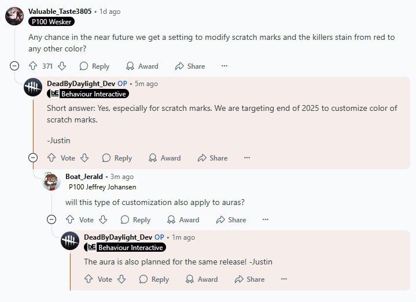The width and height of the screenshot is (416, 302).
Task: Share the dev's aura release reply
Action: tap(249, 279)
